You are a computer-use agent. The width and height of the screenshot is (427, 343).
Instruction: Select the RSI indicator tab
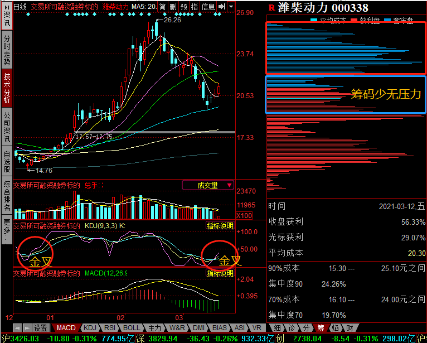(110, 328)
